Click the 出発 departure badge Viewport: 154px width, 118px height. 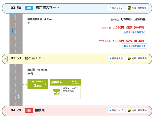point(29,8)
